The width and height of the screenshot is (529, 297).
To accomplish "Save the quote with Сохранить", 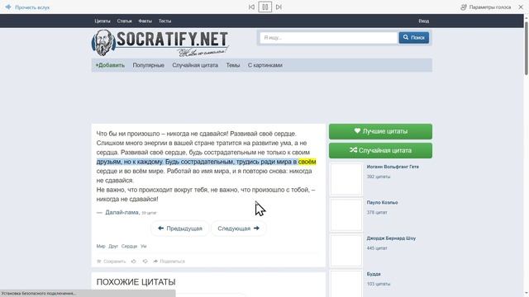I will click(112, 262).
